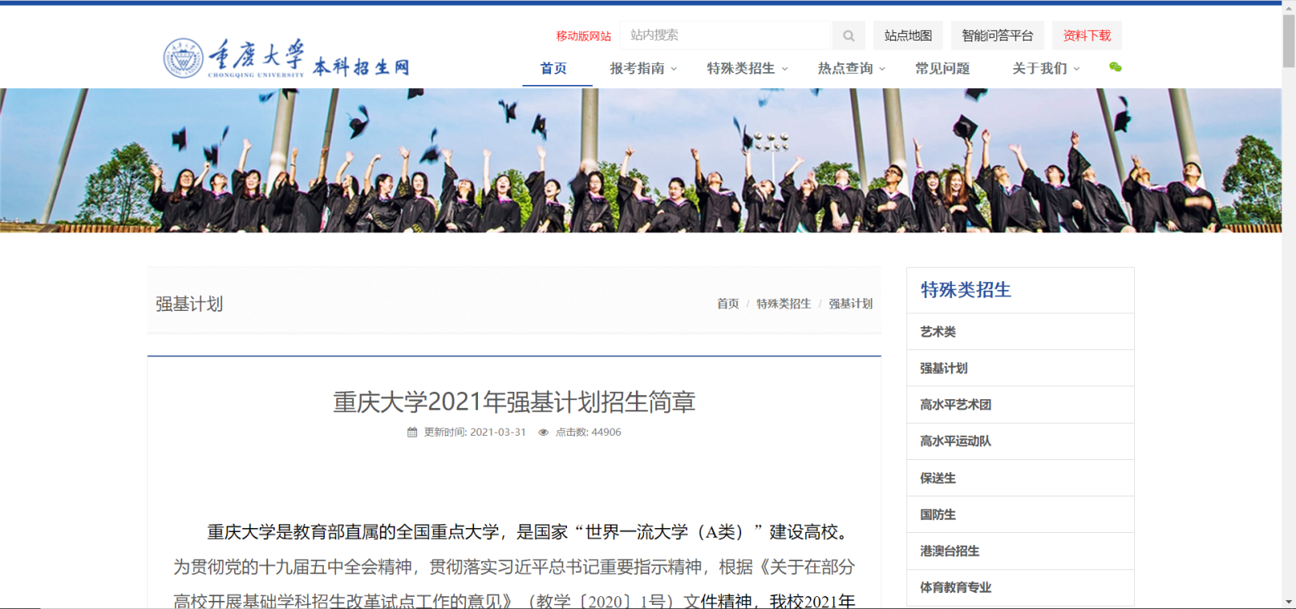Click the 特殊类招生 sidebar heading
This screenshot has height=609, width=1296.
(966, 290)
